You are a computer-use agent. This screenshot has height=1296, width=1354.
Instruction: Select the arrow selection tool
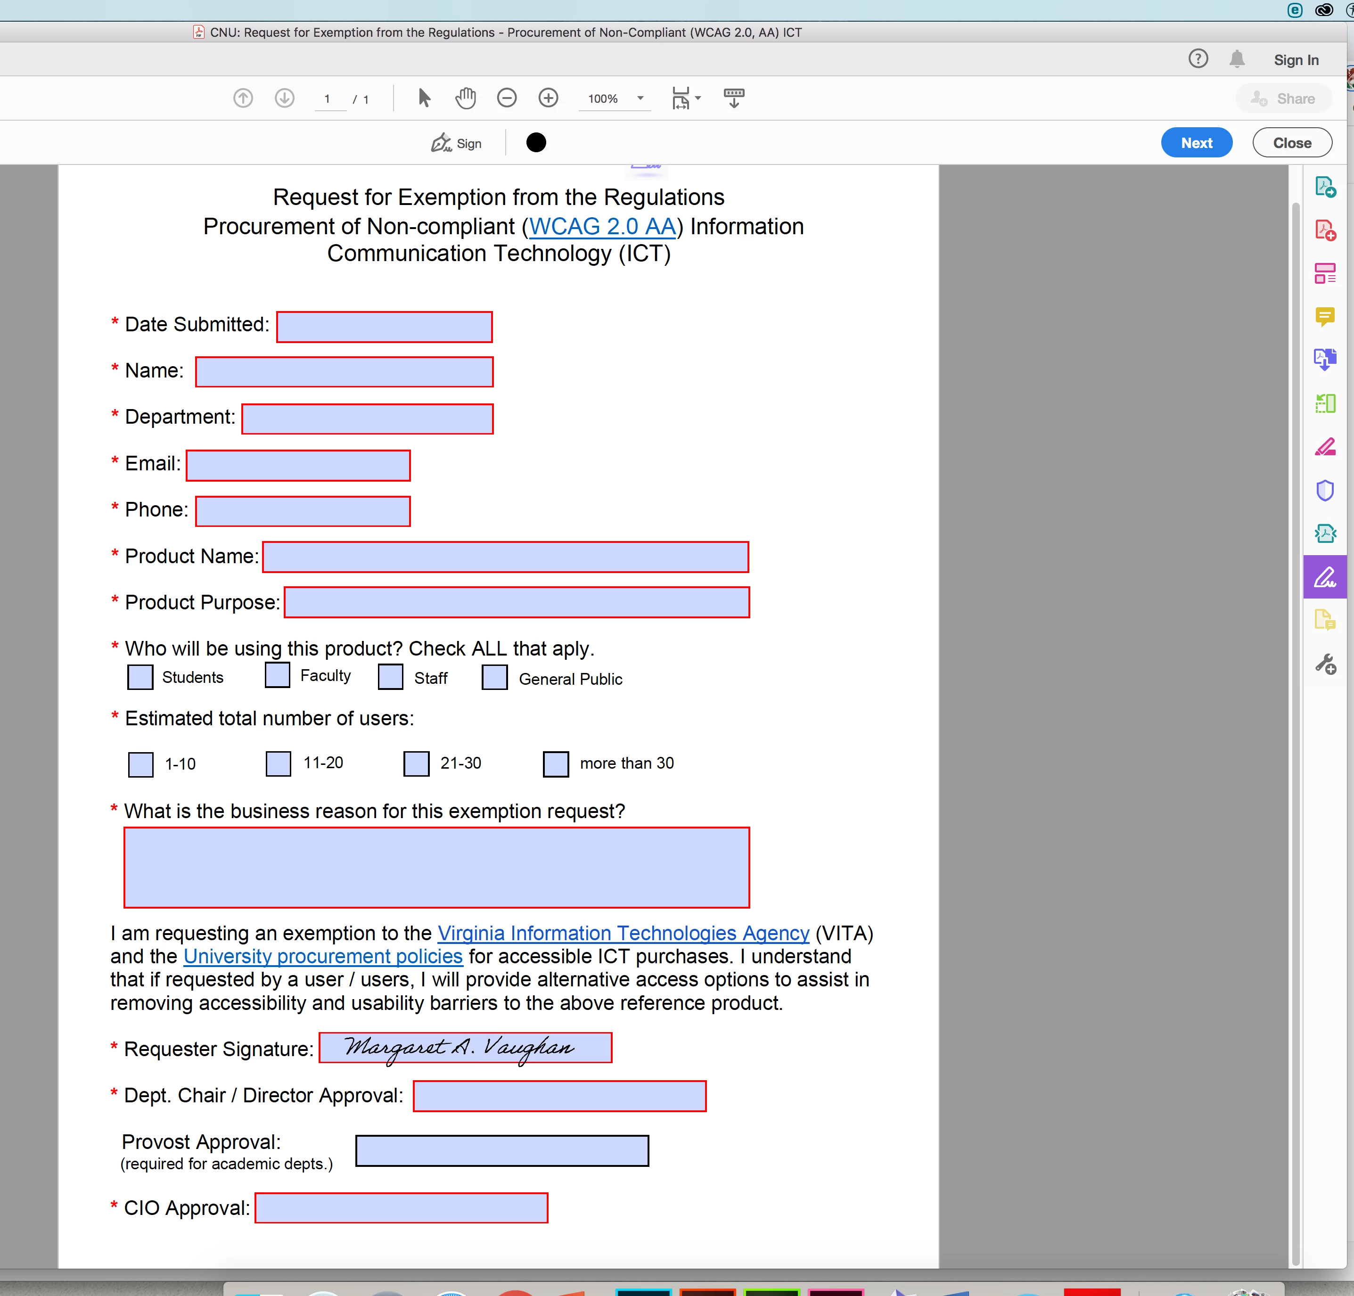[x=424, y=98]
